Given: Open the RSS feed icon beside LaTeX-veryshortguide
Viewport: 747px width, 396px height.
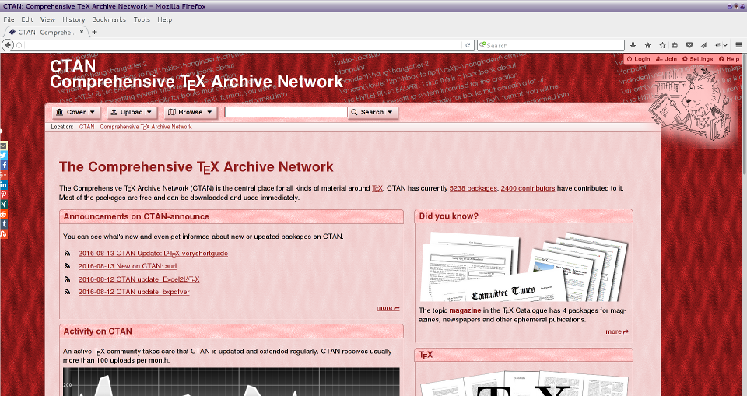Looking at the screenshot, I should coord(67,253).
